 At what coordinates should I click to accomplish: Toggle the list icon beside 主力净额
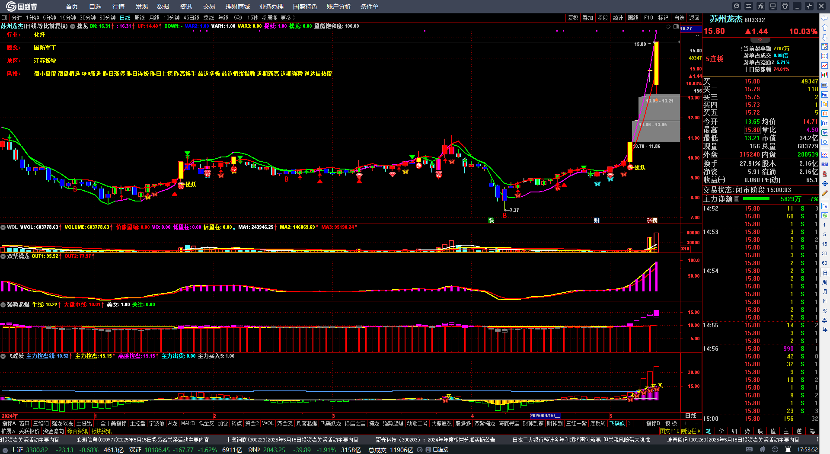click(x=737, y=199)
